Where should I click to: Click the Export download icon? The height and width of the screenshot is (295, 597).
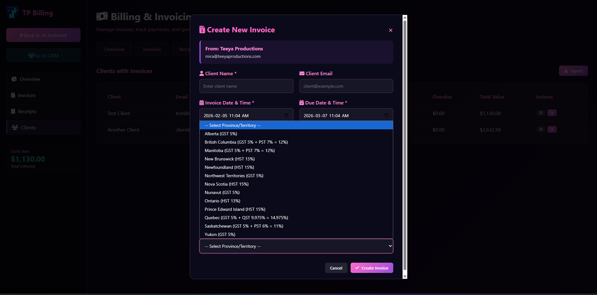pyautogui.click(x=566, y=71)
